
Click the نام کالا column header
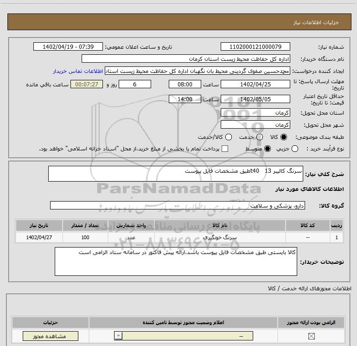[220, 225]
